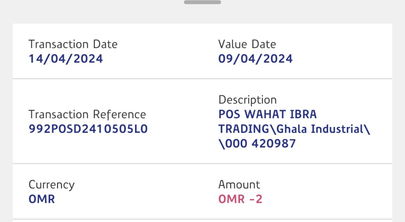Select the red OMR -2 amount
The image size is (405, 222).
[x=240, y=199]
